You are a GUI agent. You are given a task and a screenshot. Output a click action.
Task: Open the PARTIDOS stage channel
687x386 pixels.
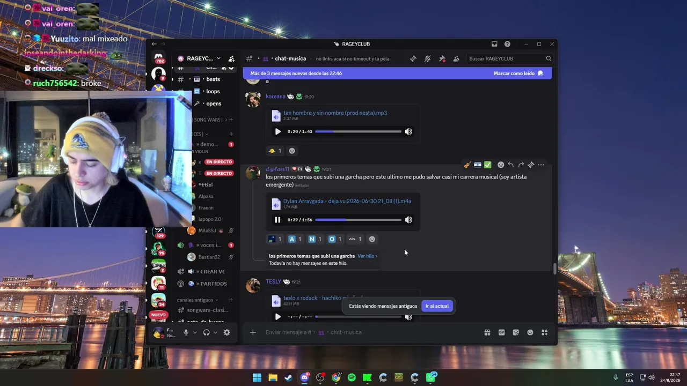(207, 284)
